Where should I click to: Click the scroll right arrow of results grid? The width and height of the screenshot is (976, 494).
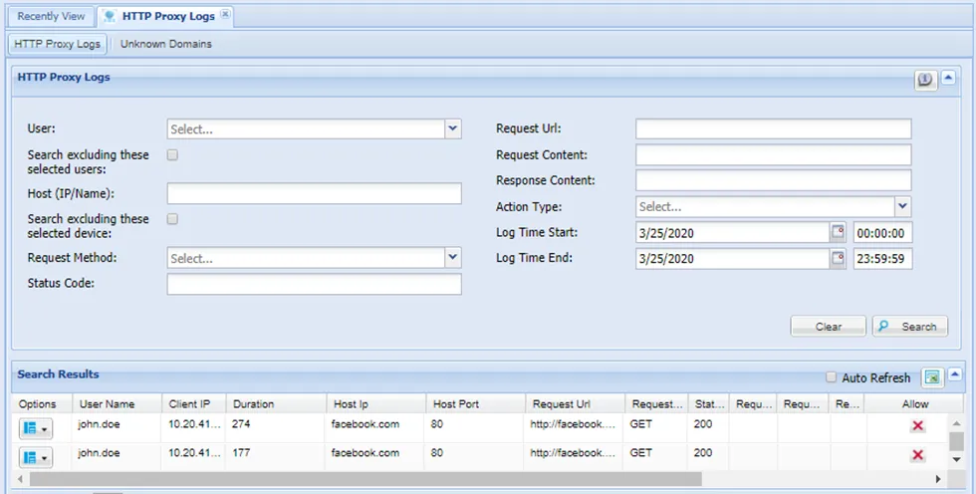937,478
